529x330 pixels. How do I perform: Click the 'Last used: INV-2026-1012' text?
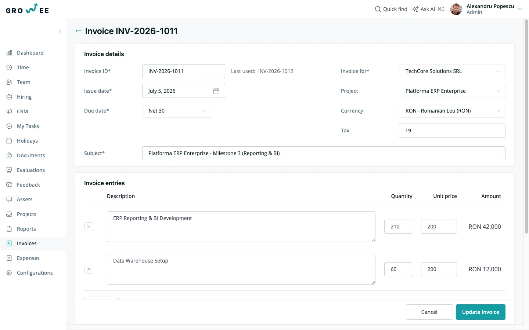tap(262, 71)
